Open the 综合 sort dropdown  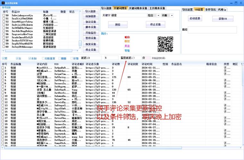tap(154, 15)
